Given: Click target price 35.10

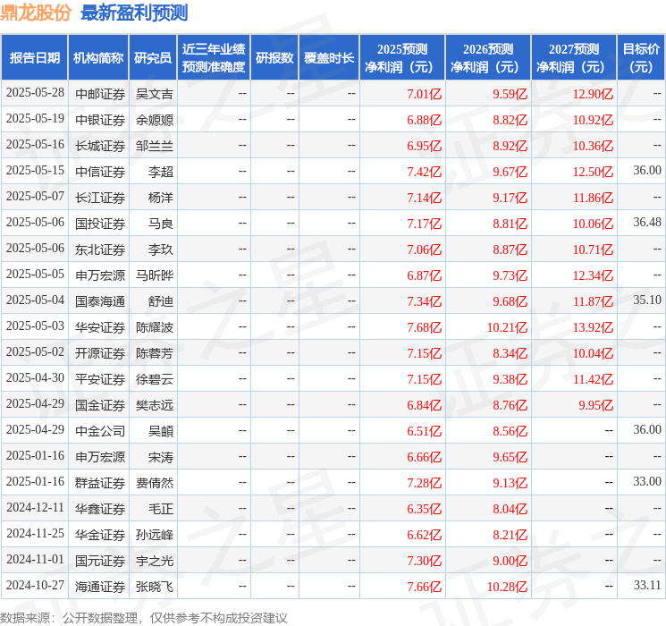Looking at the screenshot, I should coord(647,300).
